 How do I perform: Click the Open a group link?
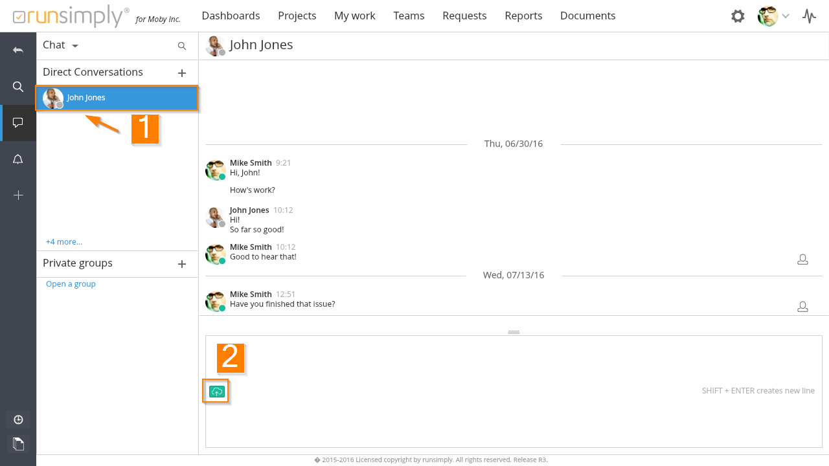71,284
